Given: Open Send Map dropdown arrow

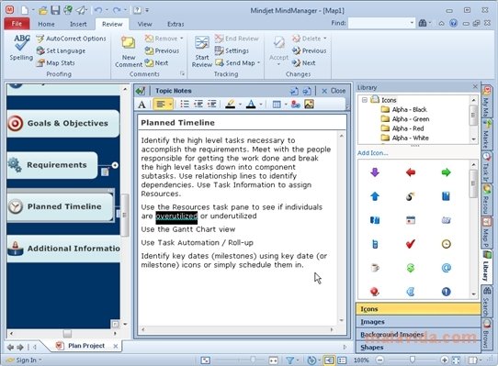Looking at the screenshot, I should click(x=258, y=62).
